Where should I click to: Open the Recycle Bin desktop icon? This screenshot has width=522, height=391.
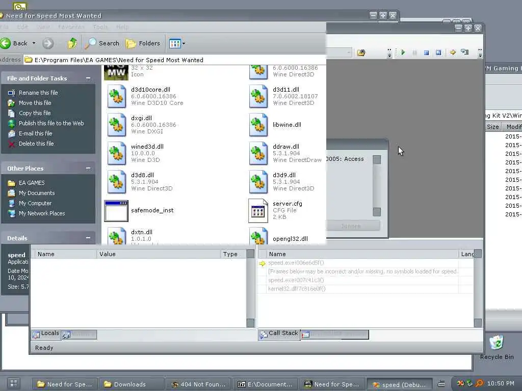(x=497, y=347)
